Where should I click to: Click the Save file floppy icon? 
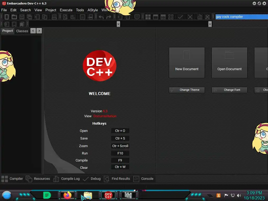click(22, 17)
